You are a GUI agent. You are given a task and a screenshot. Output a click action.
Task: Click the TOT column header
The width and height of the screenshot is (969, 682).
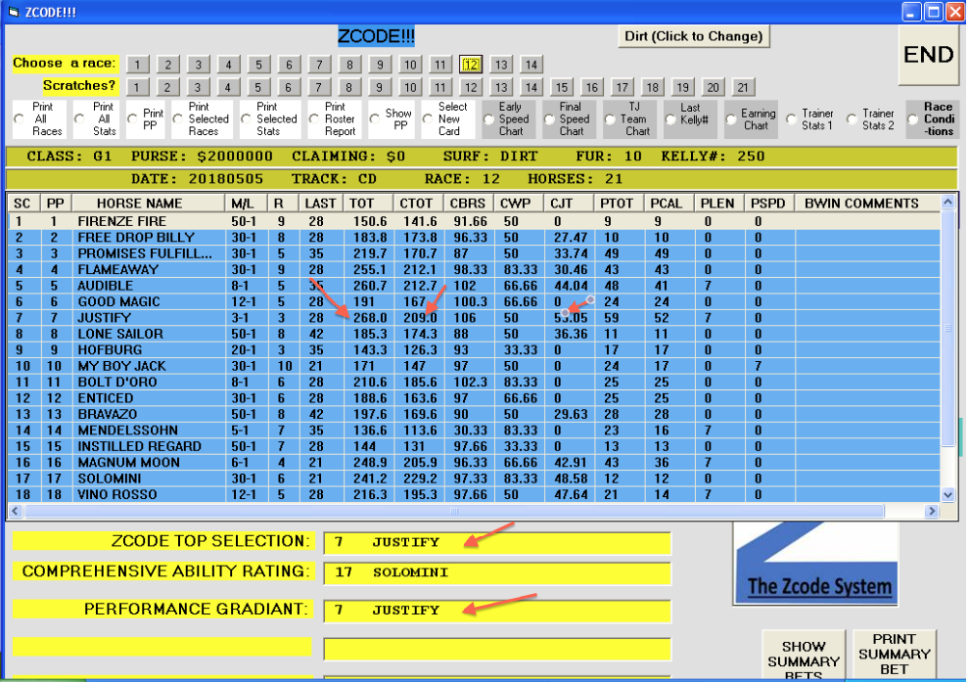click(368, 204)
